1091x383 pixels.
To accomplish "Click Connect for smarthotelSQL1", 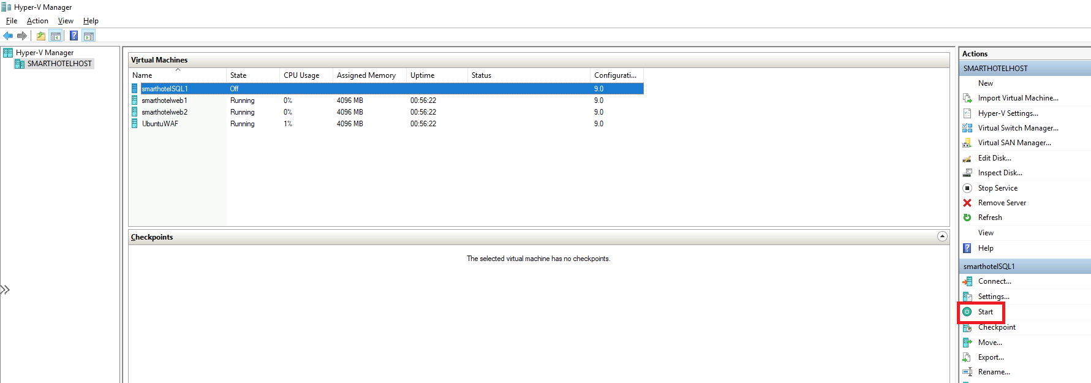I will click(994, 281).
